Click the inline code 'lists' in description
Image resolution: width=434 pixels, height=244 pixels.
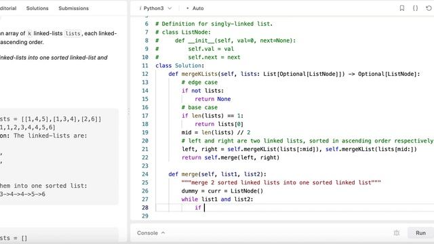[x=73, y=33]
